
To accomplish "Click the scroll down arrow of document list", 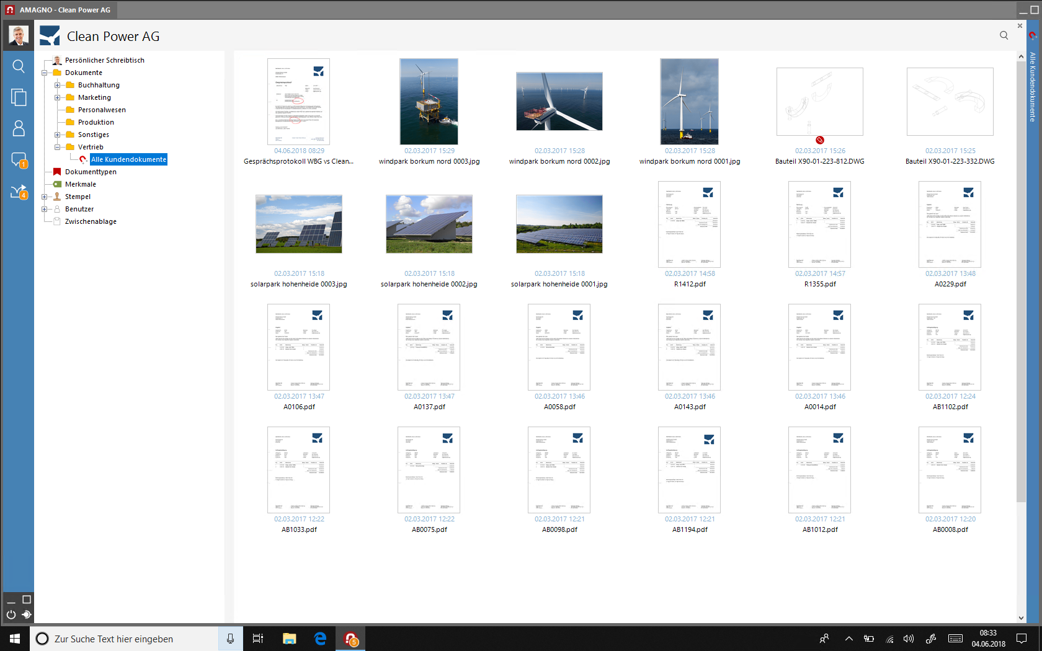I will [1021, 618].
